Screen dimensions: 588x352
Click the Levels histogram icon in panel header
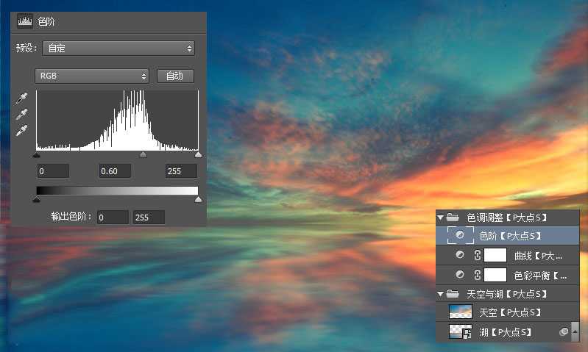25,22
